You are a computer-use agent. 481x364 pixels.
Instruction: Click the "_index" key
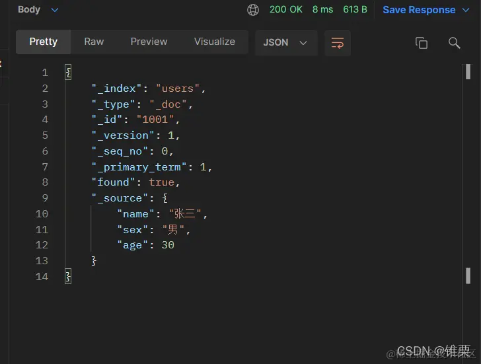tap(116, 89)
